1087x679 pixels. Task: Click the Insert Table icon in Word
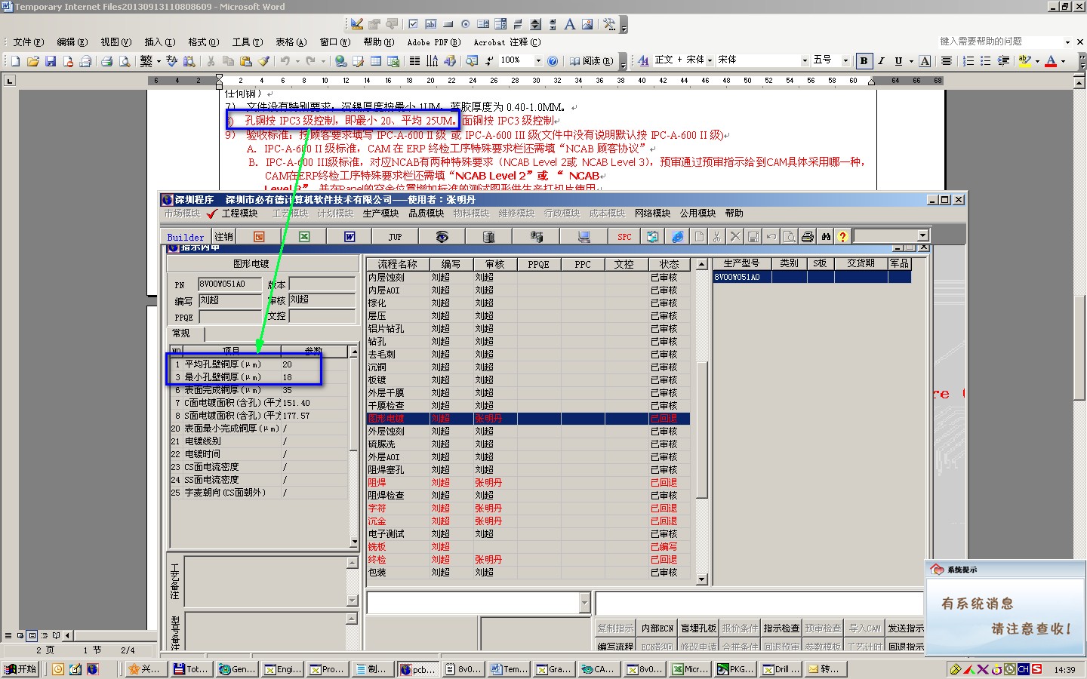tap(376, 61)
